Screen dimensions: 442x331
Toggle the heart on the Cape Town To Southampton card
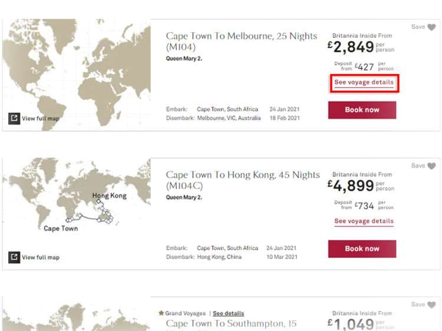click(432, 305)
